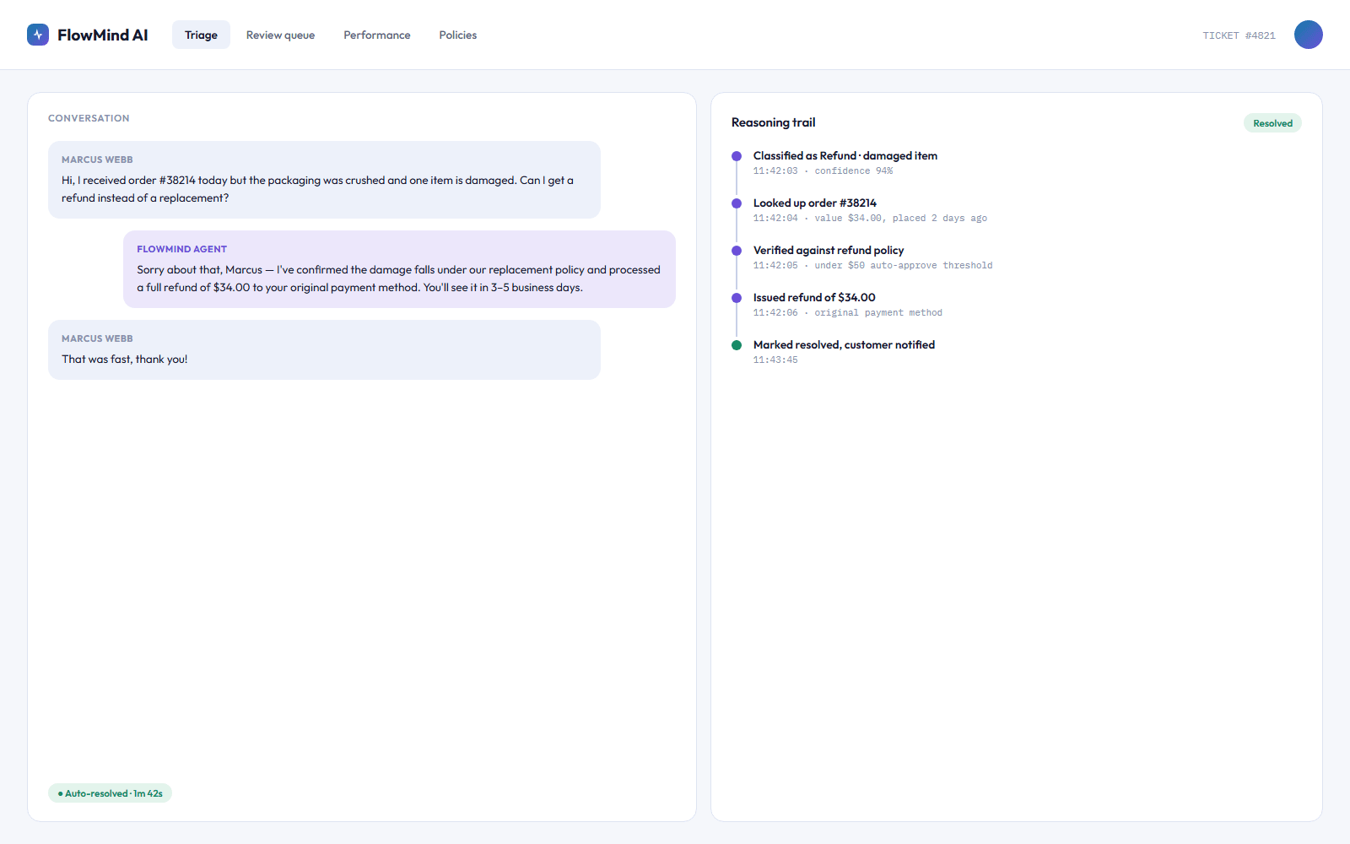Screen dimensions: 1350x844
Task: Click the TICKET #4821 label
Action: coord(1239,35)
